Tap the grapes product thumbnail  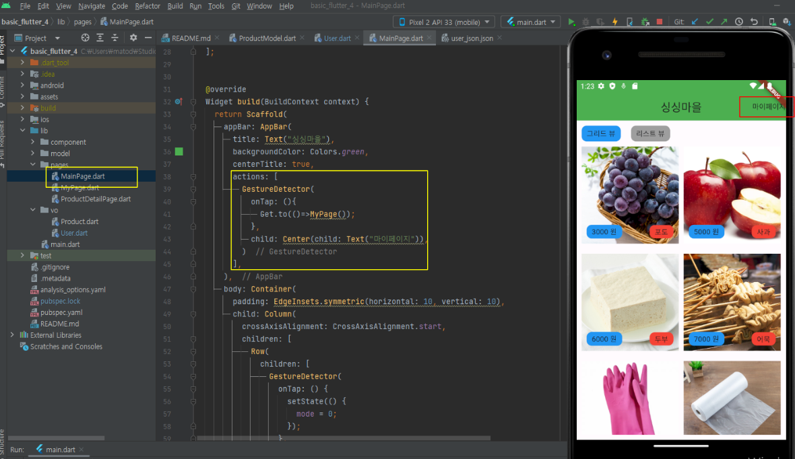(x=630, y=195)
